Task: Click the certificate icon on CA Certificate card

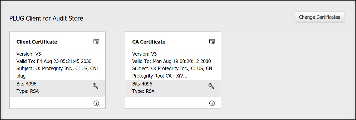Action: (212, 42)
